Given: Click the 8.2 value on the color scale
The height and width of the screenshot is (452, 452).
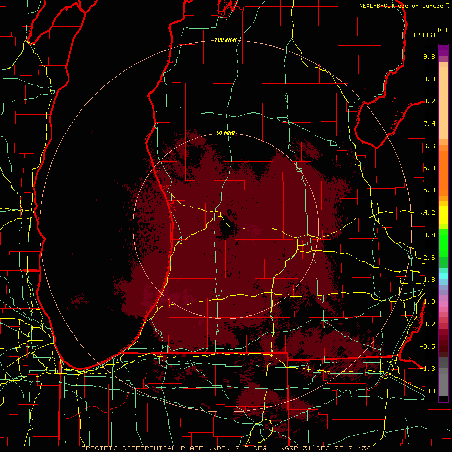Looking at the screenshot, I should click(x=429, y=101).
